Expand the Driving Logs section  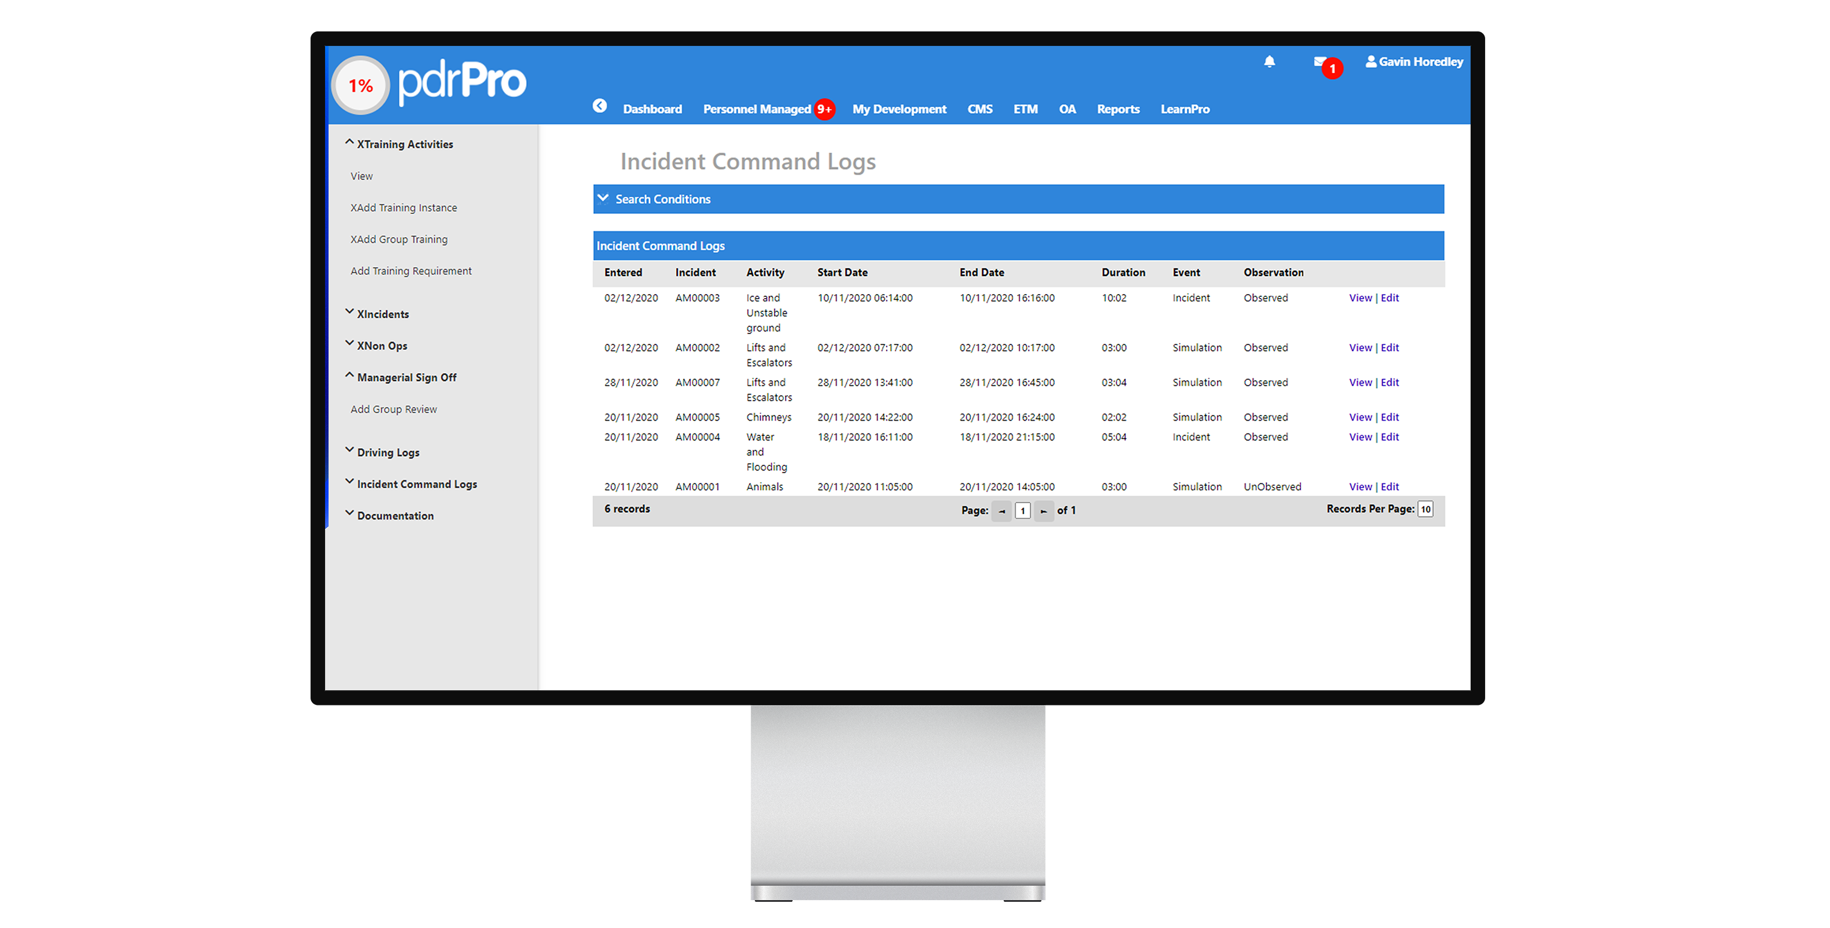coord(382,452)
